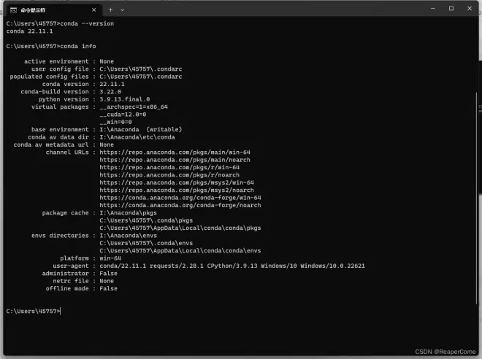The image size is (482, 359).
Task: Click the conda-build version value 3.22.0
Action: coord(110,92)
